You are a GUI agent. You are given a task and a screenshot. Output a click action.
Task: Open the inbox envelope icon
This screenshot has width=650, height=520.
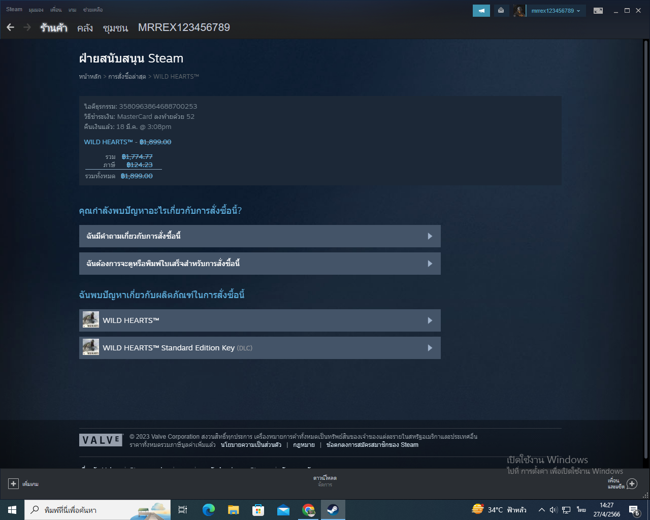point(501,11)
